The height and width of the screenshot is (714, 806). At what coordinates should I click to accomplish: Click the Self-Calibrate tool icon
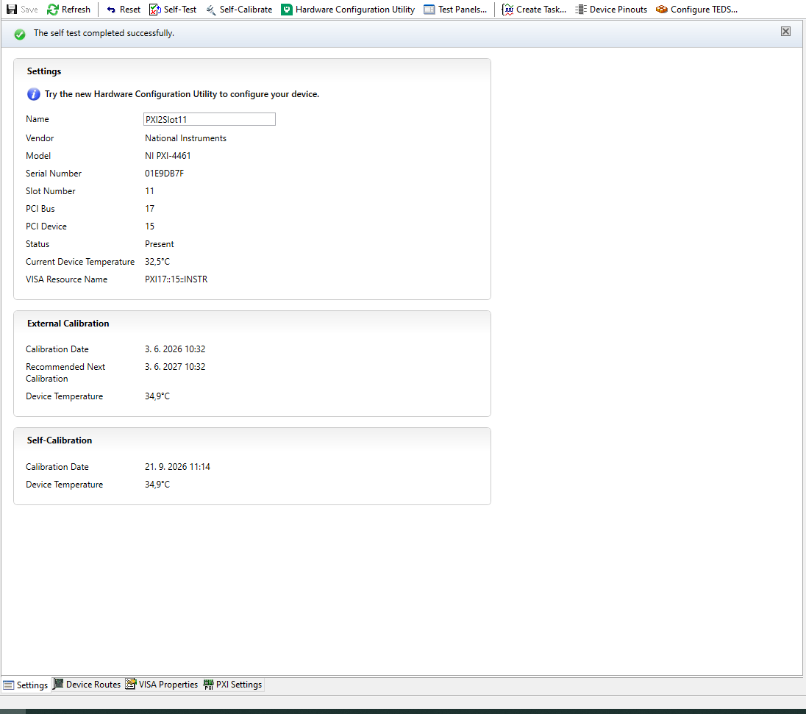coord(211,10)
